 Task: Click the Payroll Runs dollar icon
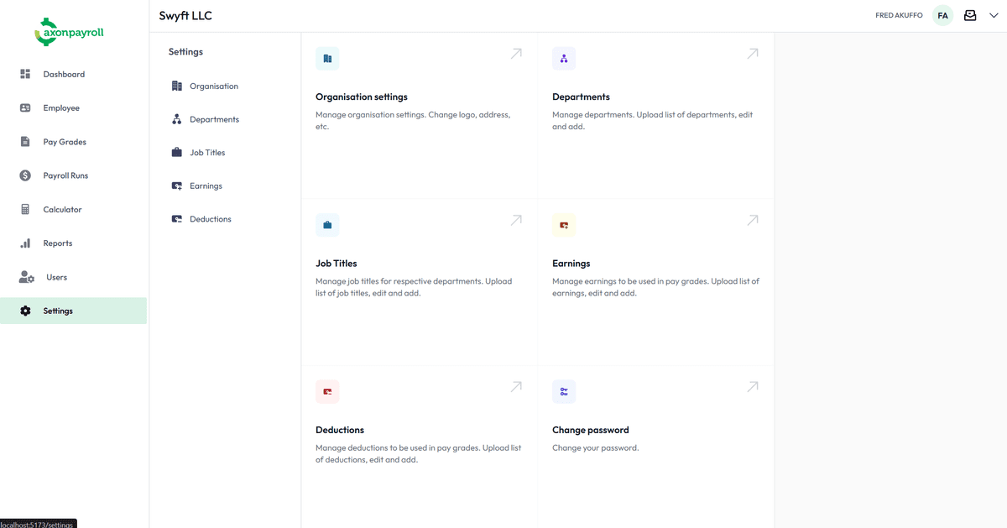tap(25, 175)
